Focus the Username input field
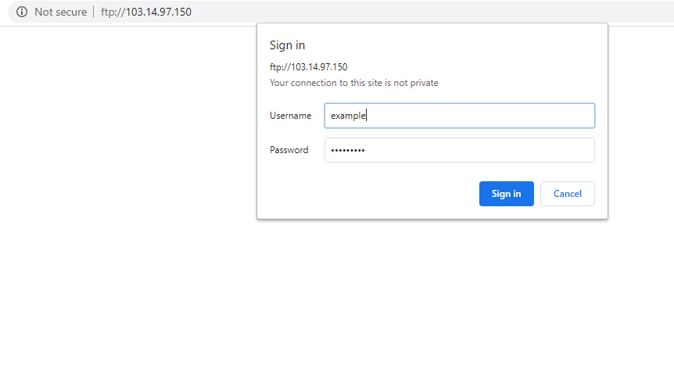This screenshot has width=674, height=368. [460, 116]
